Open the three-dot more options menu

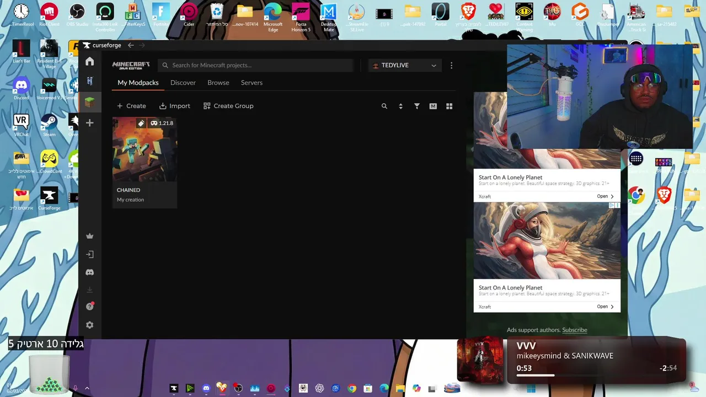click(x=451, y=65)
